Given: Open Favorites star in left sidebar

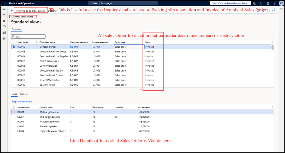Looking at the screenshot, I should click(4, 21).
